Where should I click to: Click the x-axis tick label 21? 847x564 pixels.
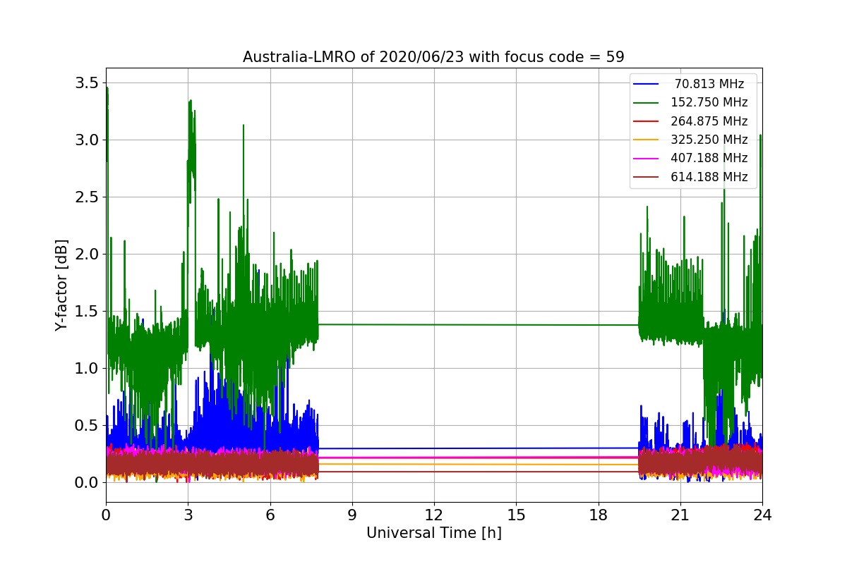click(680, 515)
